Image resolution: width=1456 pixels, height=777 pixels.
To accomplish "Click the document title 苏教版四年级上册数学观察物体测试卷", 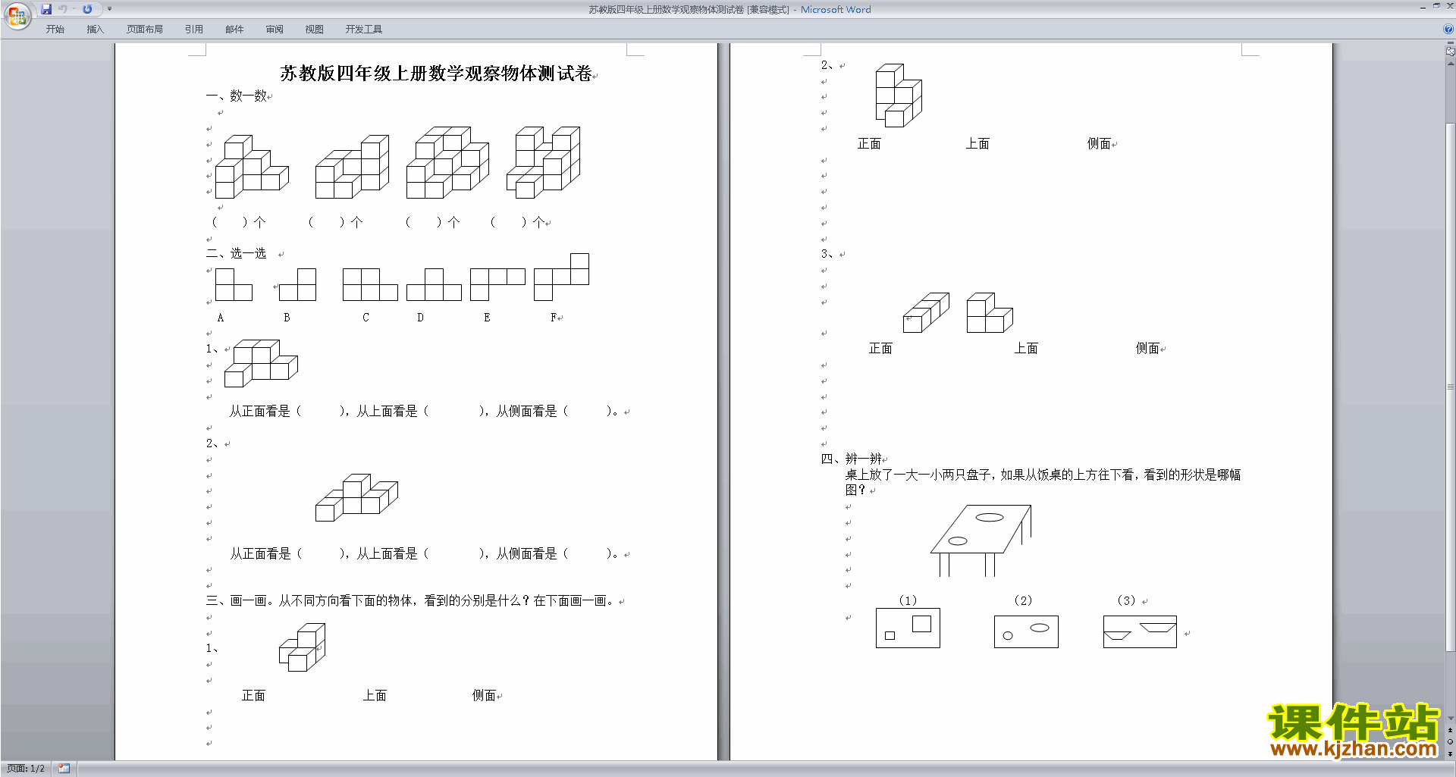I will 436,74.
